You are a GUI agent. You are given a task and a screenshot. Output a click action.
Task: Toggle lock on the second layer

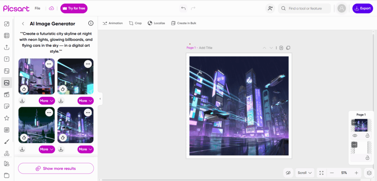(x=367, y=158)
